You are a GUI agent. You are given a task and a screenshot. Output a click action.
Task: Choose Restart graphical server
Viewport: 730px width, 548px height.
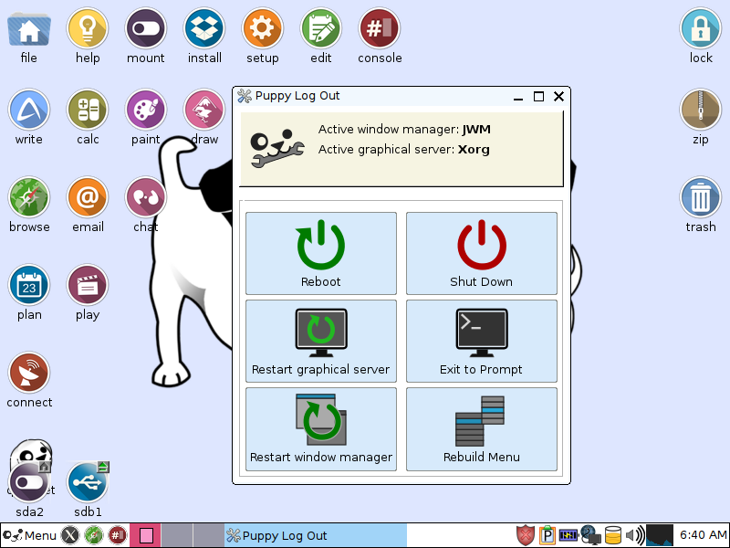click(321, 341)
